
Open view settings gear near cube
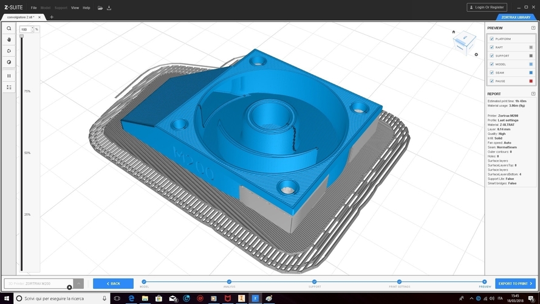[x=476, y=55]
